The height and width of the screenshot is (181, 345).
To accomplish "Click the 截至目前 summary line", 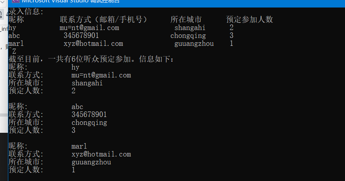I will coord(91,59).
